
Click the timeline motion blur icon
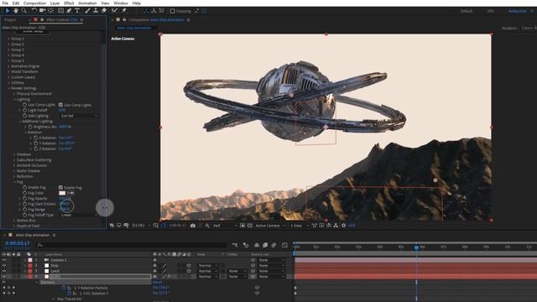point(274,245)
